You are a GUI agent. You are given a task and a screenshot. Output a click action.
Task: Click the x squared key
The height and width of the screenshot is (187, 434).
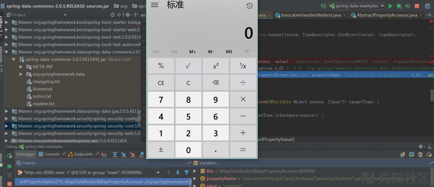pos(216,66)
